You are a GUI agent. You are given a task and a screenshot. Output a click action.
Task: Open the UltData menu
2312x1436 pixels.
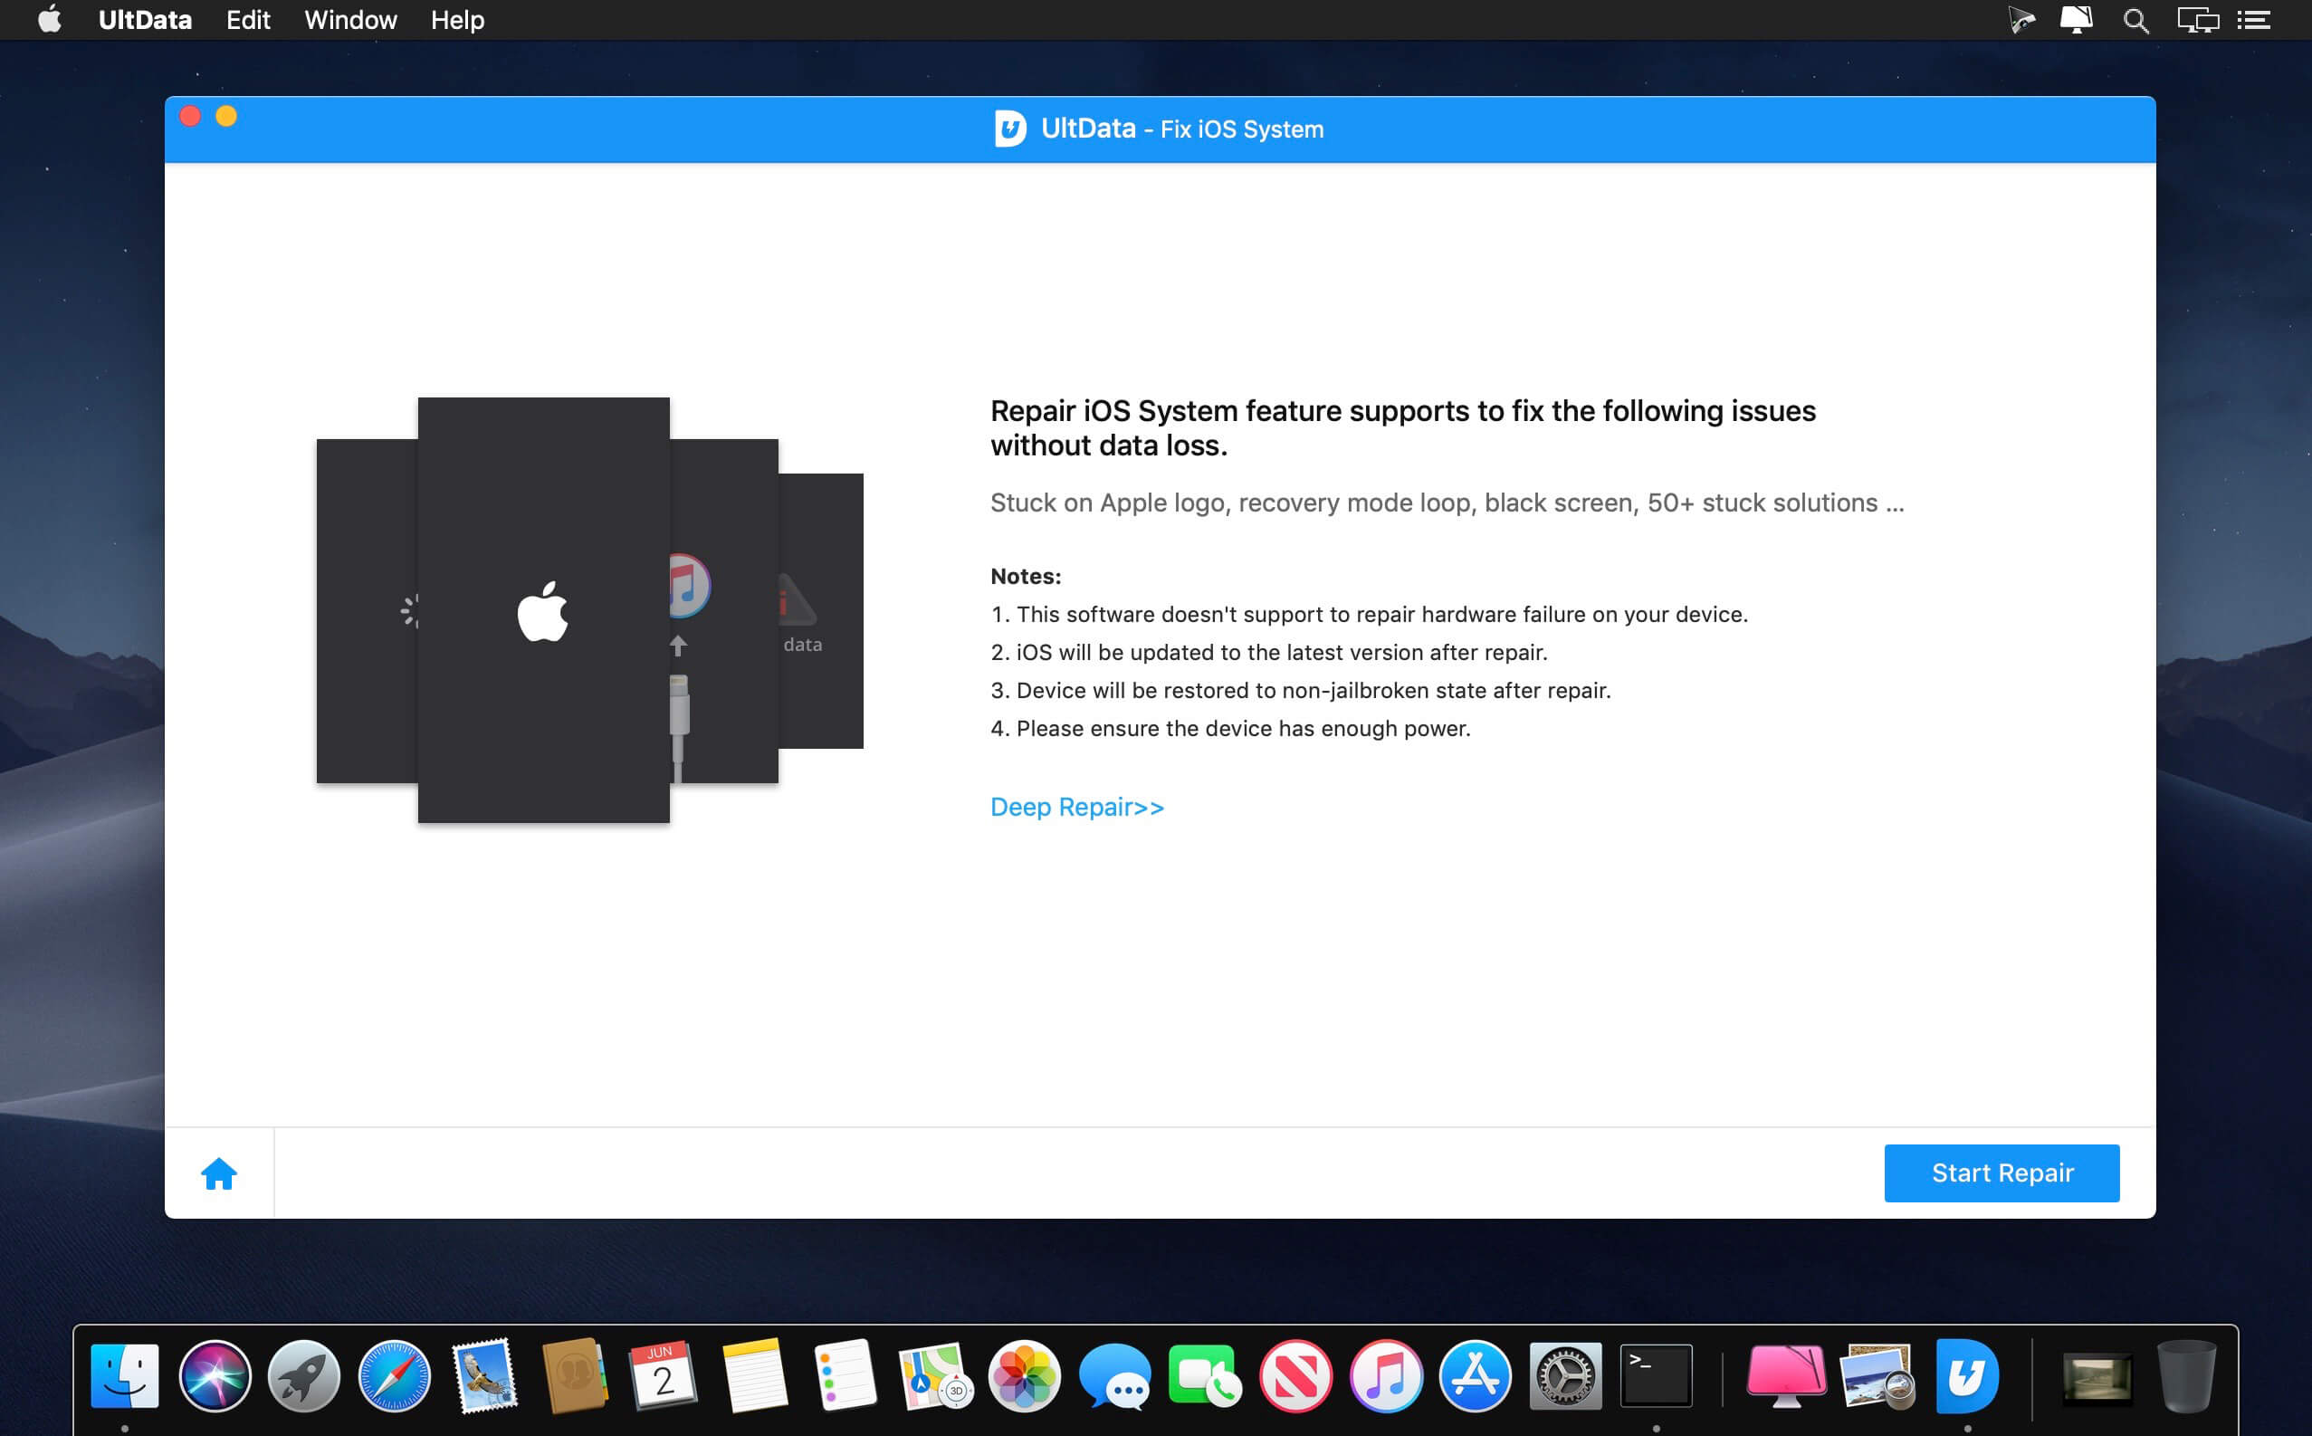click(x=144, y=20)
